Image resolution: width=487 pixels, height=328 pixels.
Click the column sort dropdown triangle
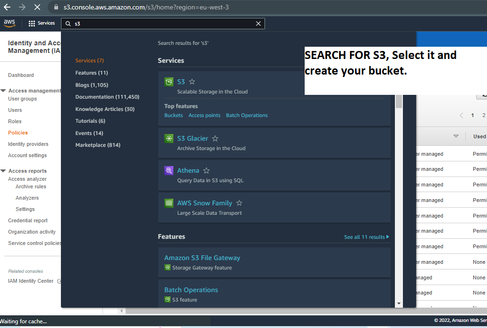(x=456, y=136)
